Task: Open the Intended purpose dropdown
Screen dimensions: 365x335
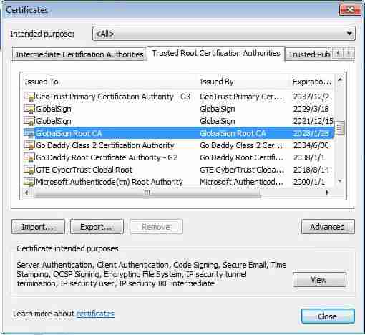Action: (x=224, y=34)
